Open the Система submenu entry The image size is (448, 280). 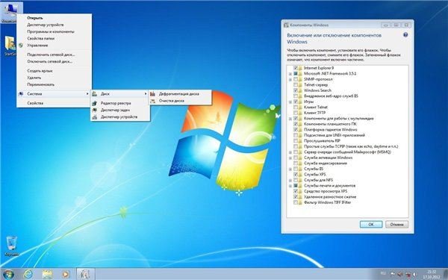(54, 94)
